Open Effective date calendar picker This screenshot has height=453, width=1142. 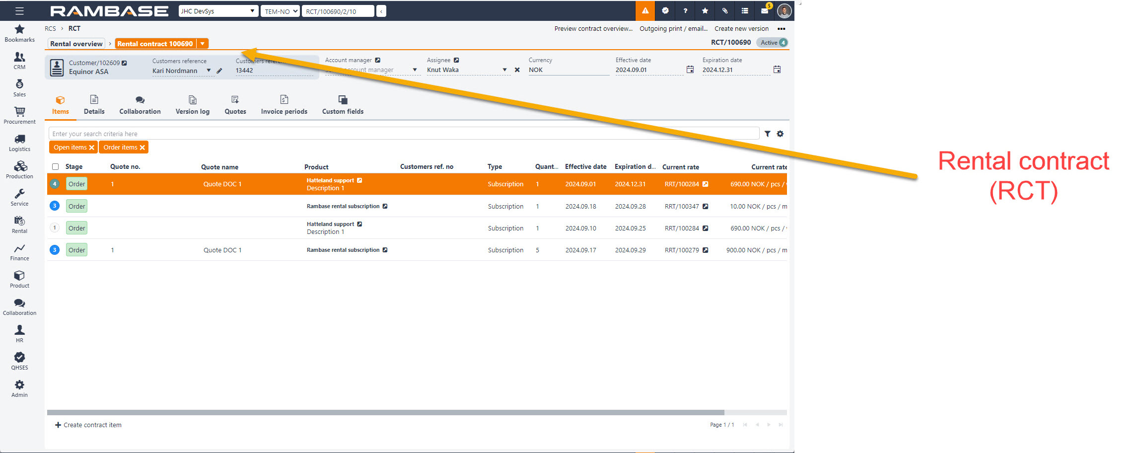[x=690, y=70]
